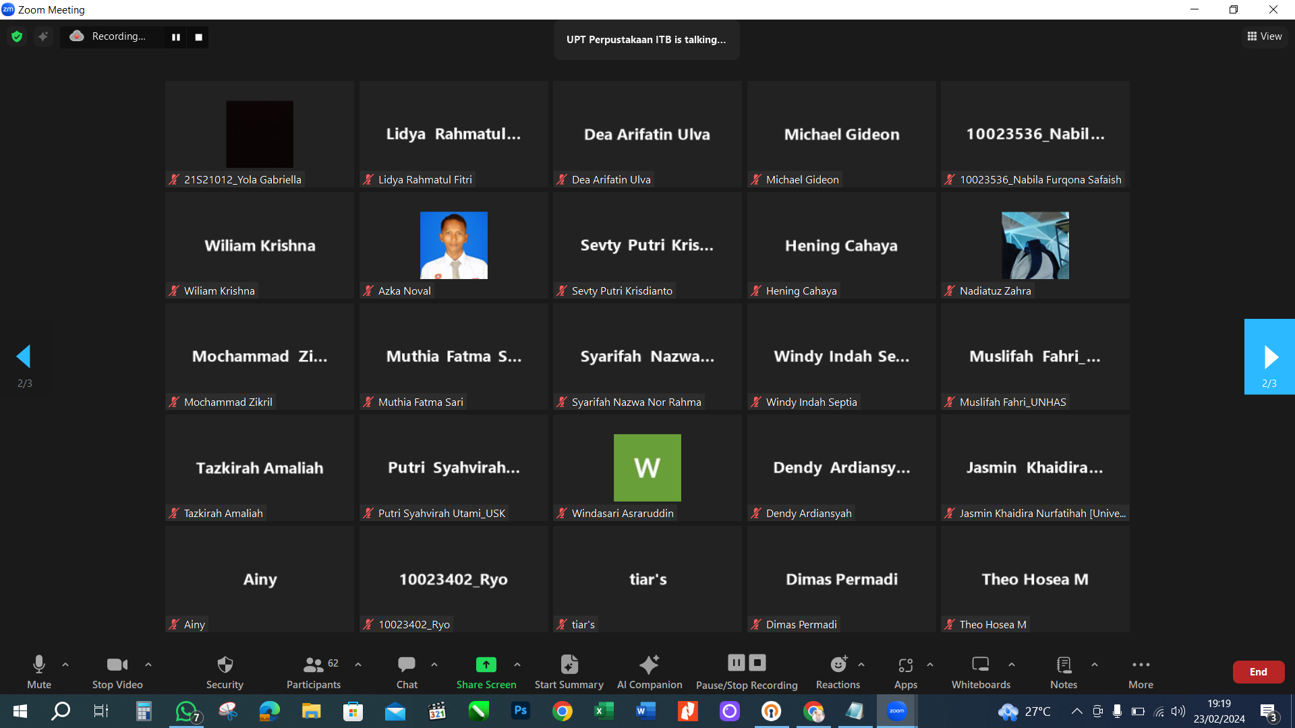Open the View layout menu

(1265, 36)
